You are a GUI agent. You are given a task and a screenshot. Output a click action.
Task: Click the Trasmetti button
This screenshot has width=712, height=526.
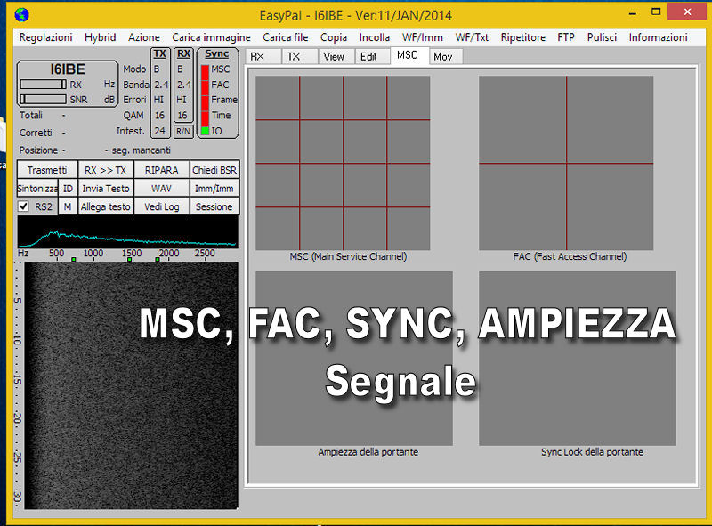[47, 170]
